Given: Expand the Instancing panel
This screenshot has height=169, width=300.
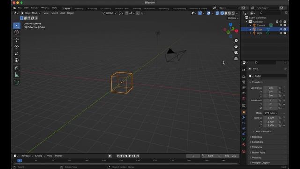Looking at the screenshot, I should click(x=257, y=147).
